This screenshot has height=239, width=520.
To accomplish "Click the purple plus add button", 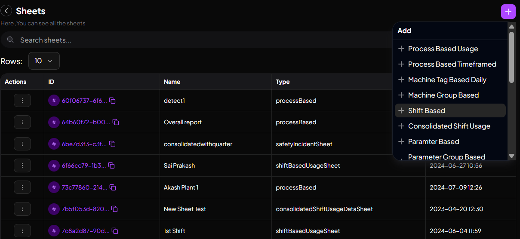I will [x=508, y=12].
